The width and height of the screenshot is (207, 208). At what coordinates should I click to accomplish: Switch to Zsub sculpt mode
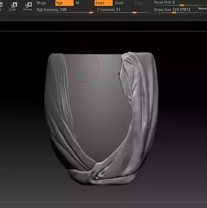[119, 3]
